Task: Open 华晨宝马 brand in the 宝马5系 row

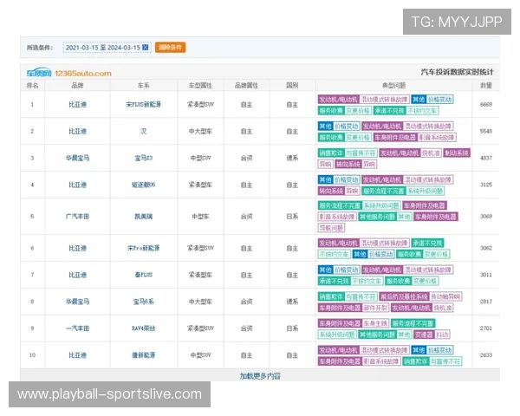Action: point(78,302)
